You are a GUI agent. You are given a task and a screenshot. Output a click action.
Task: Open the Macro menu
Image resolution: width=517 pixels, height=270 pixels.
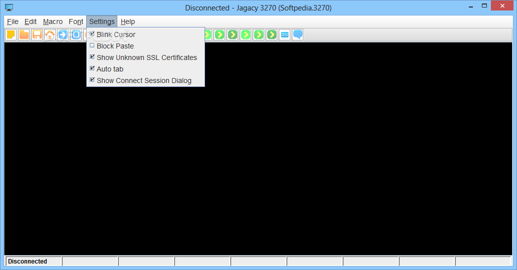[x=53, y=21]
